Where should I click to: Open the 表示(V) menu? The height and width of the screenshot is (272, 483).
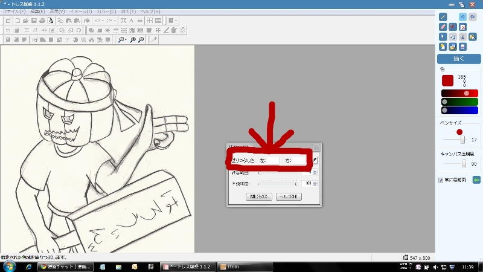(x=57, y=11)
